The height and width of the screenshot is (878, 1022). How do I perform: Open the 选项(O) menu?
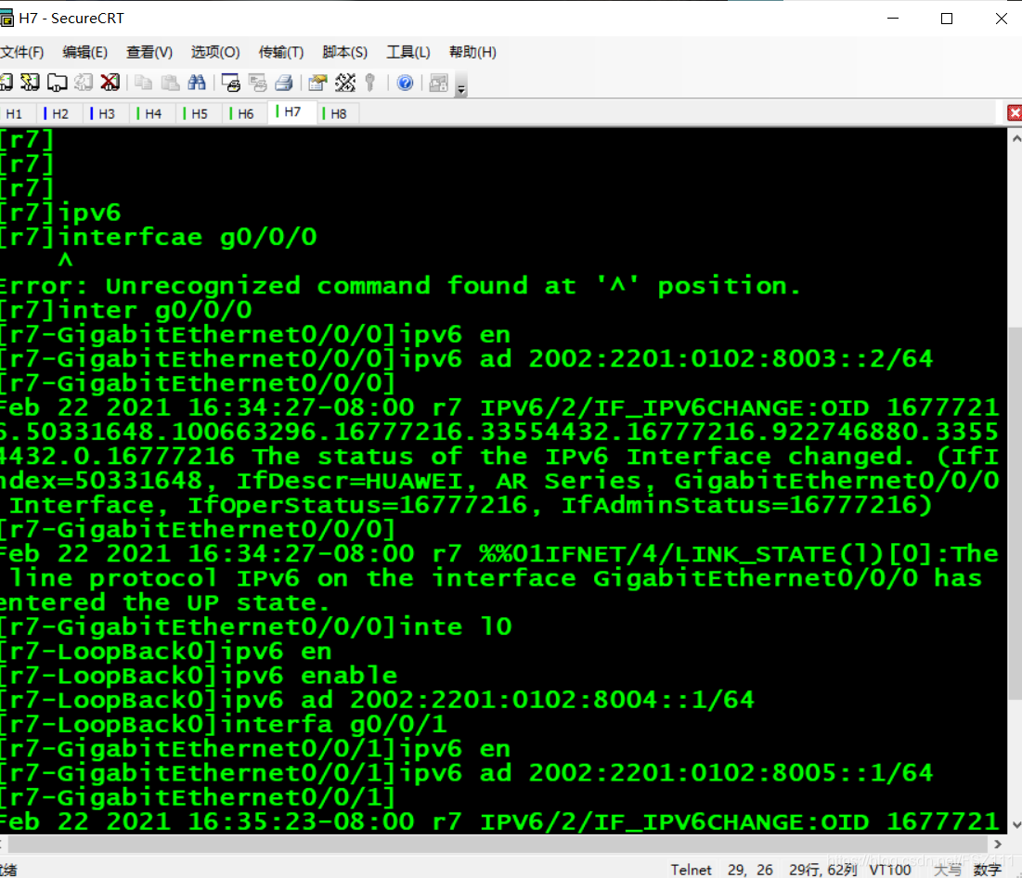click(x=215, y=52)
